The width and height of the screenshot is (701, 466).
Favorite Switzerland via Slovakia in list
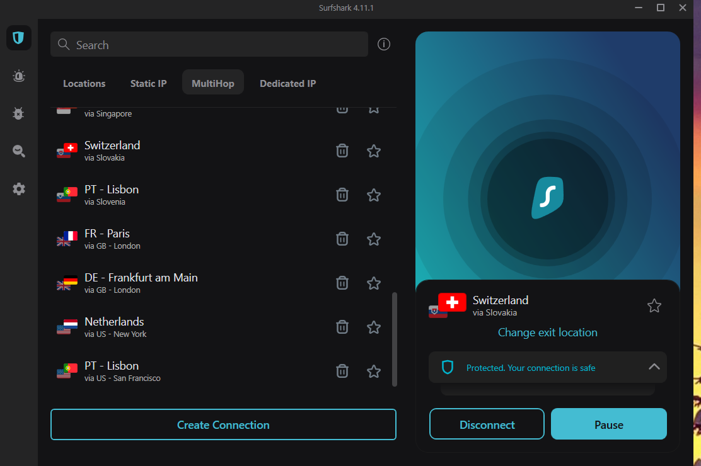point(374,151)
